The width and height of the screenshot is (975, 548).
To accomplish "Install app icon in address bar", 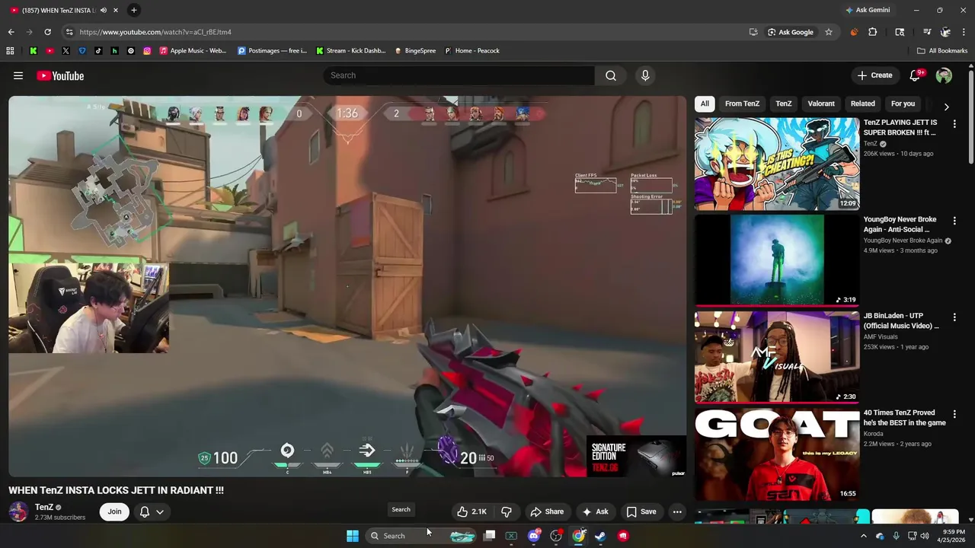I will pyautogui.click(x=753, y=32).
